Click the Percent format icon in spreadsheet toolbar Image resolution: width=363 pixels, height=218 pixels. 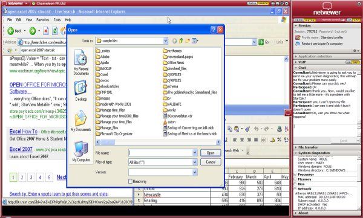pos(280,140)
